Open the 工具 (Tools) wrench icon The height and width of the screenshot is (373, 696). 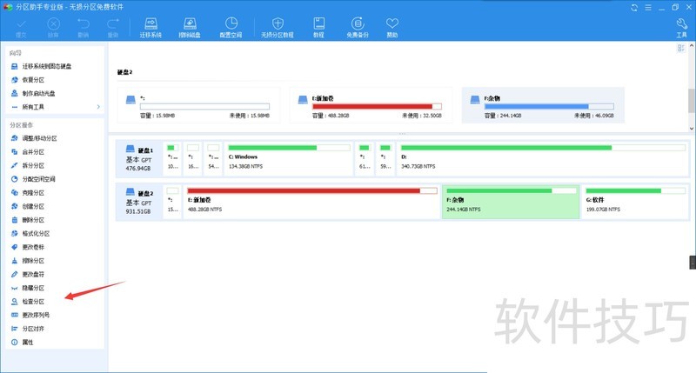point(681,27)
